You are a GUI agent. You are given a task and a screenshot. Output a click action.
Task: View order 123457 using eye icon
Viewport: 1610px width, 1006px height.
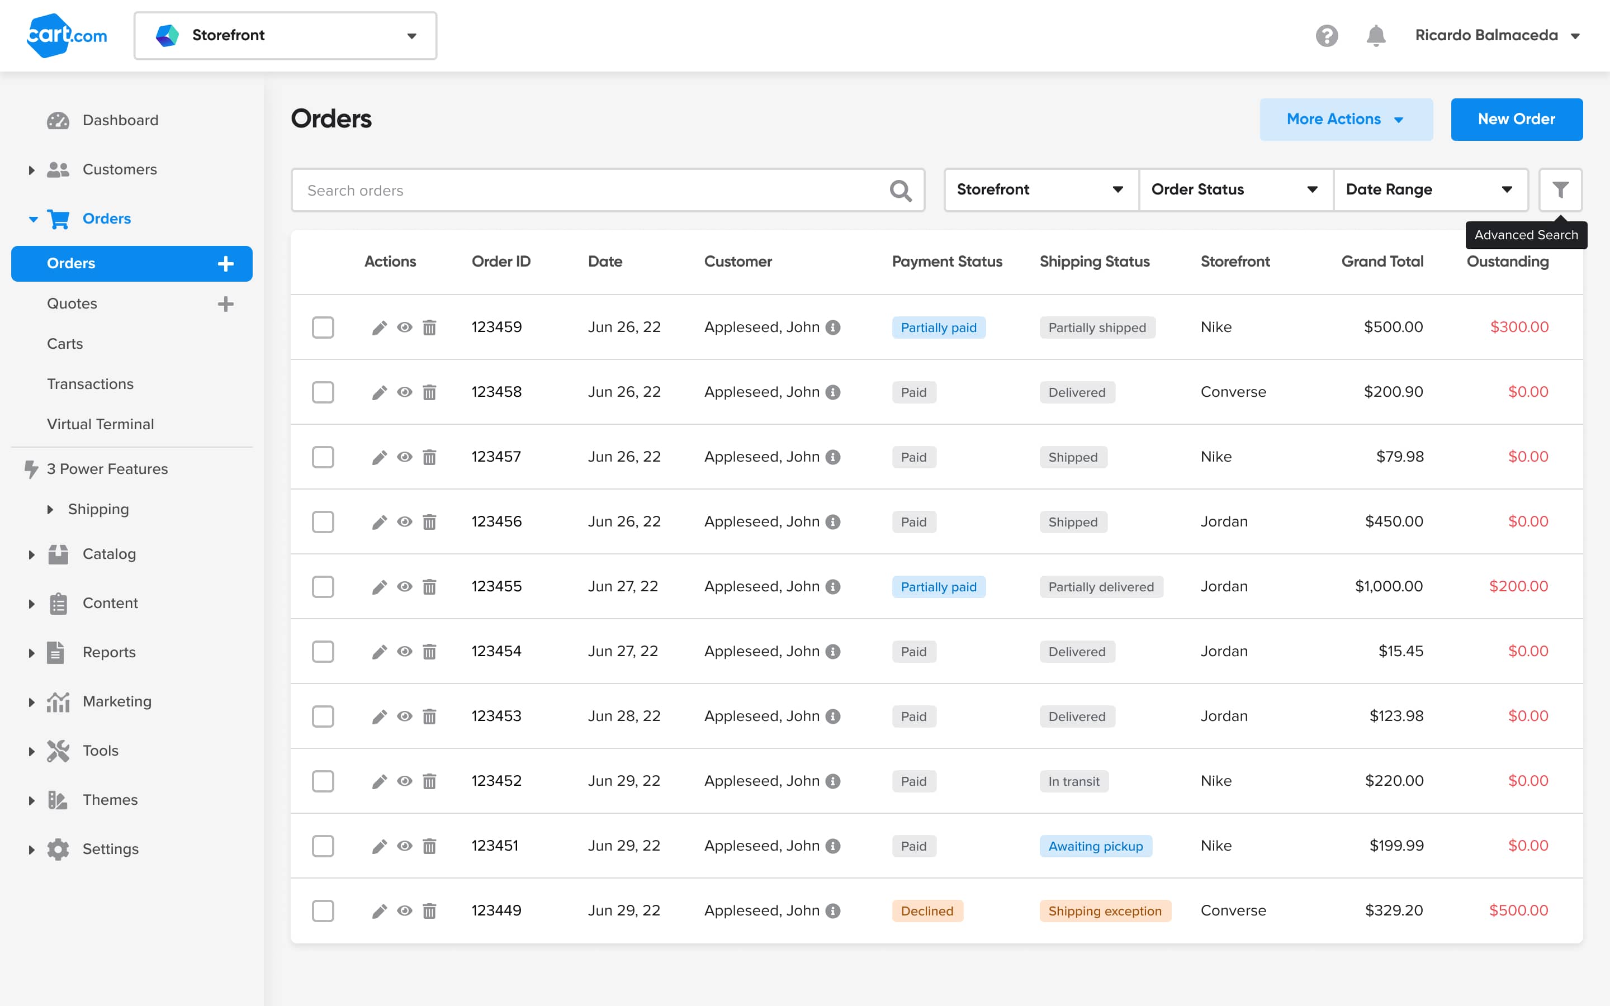tap(405, 457)
